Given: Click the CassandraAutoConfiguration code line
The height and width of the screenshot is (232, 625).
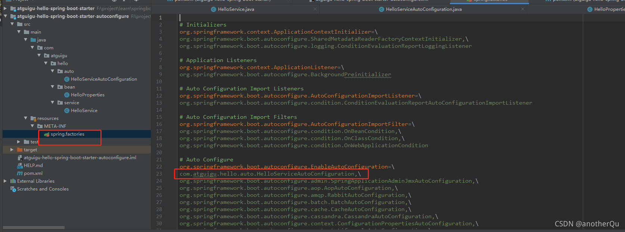Looking at the screenshot, I should point(309,216).
